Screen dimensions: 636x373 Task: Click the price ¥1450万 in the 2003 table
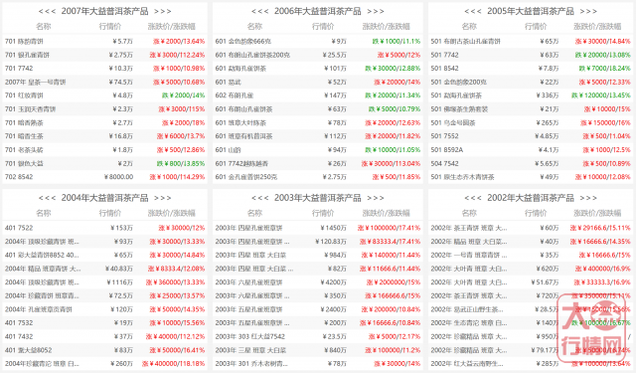(x=333, y=228)
